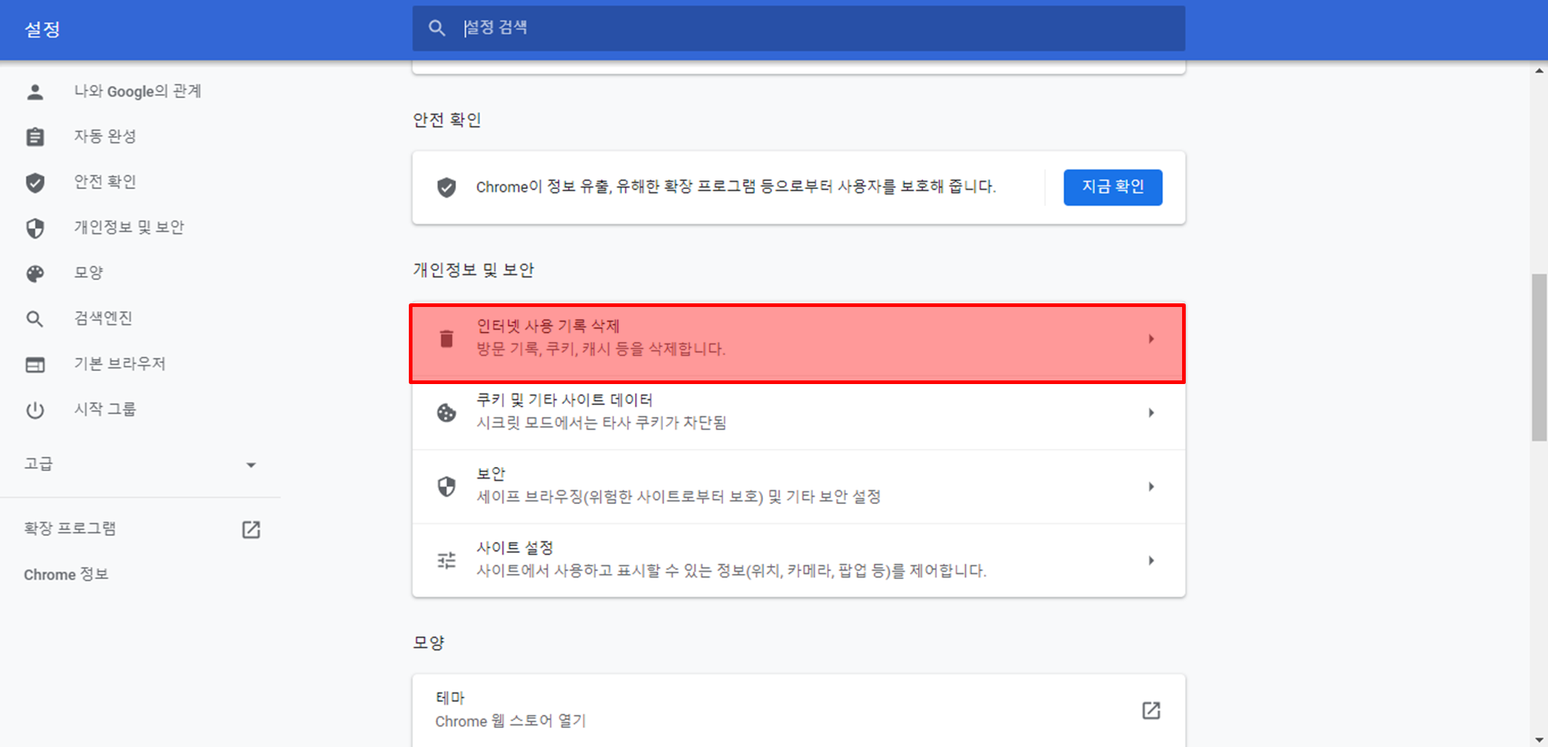Click the 테마 title in the 모양 card

[x=450, y=698]
